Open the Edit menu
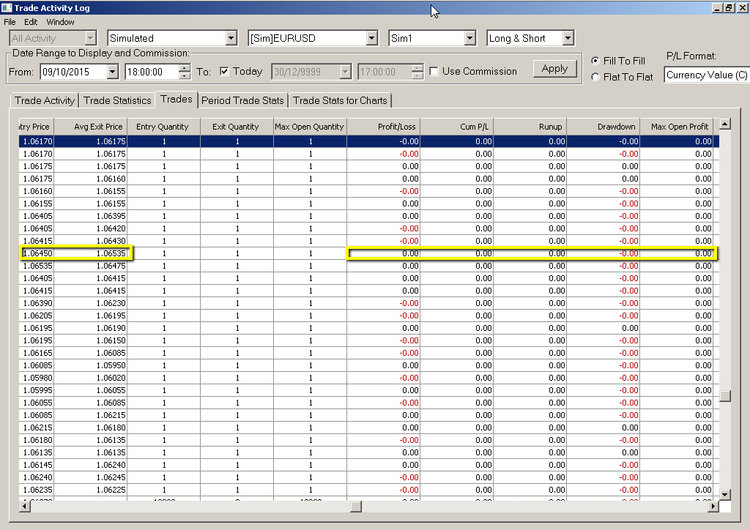This screenshot has width=750, height=530. (31, 22)
